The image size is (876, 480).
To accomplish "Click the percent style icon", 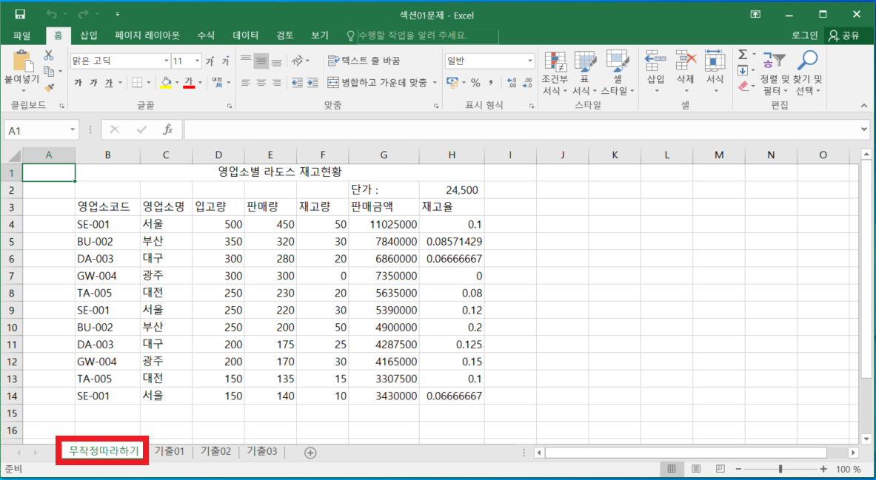I will [x=475, y=83].
